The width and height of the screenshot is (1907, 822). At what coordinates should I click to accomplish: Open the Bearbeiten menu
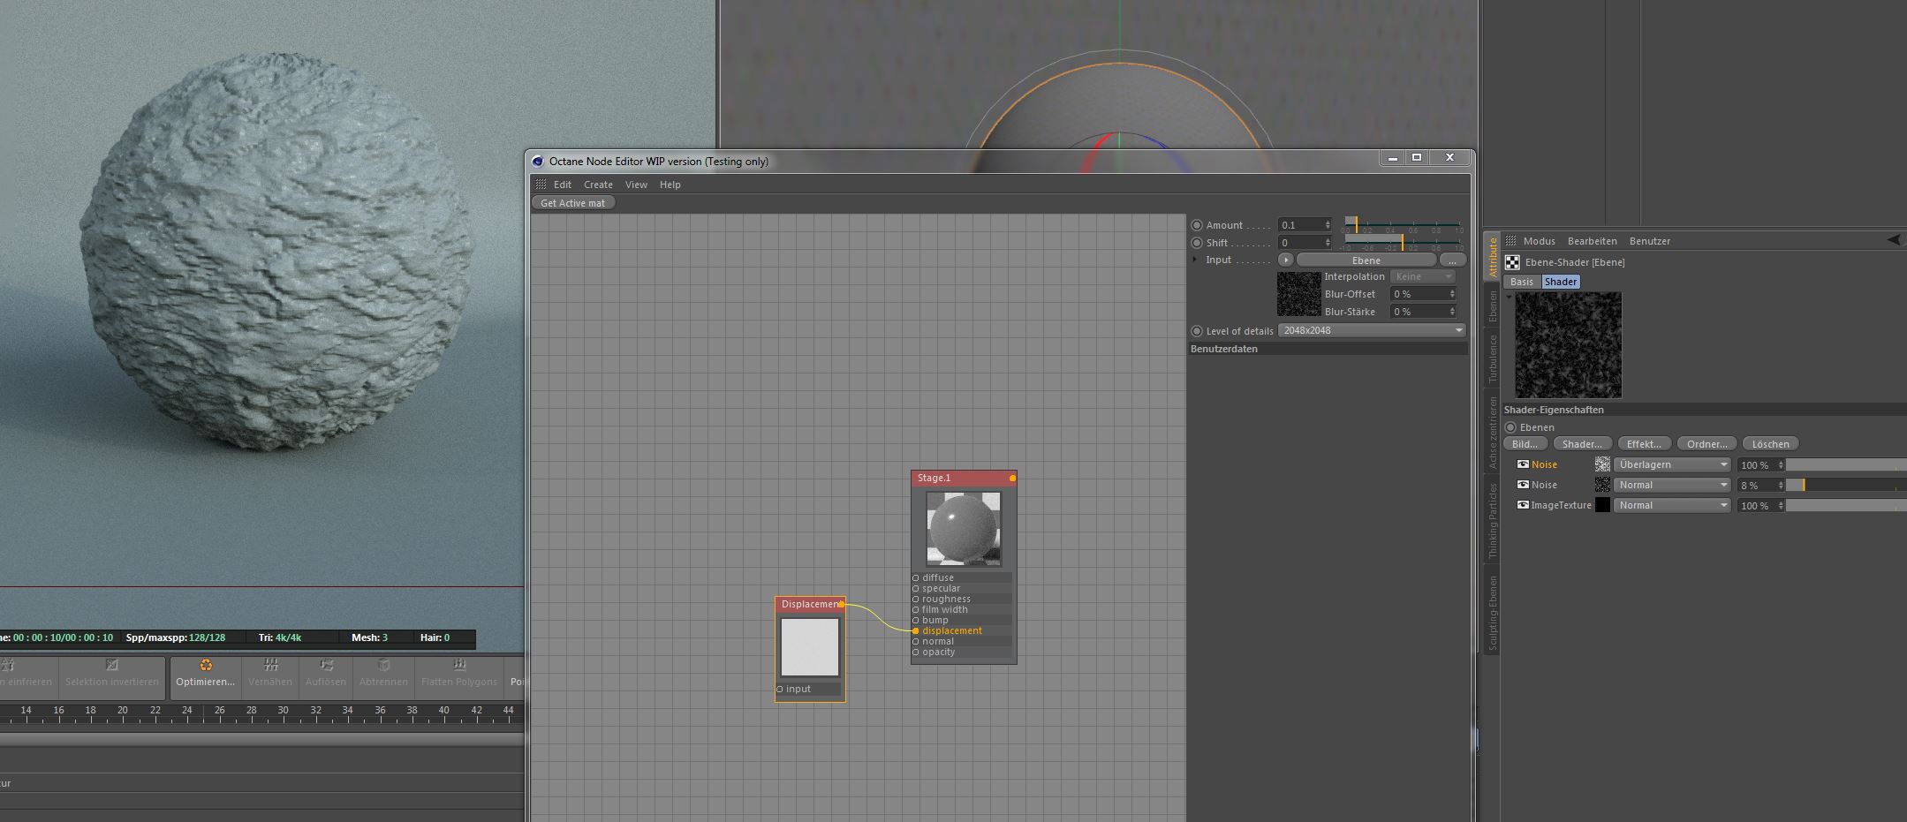coord(1592,241)
